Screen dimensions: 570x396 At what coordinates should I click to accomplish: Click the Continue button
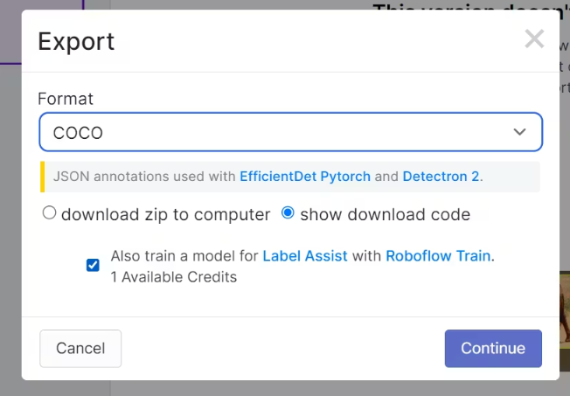(493, 349)
